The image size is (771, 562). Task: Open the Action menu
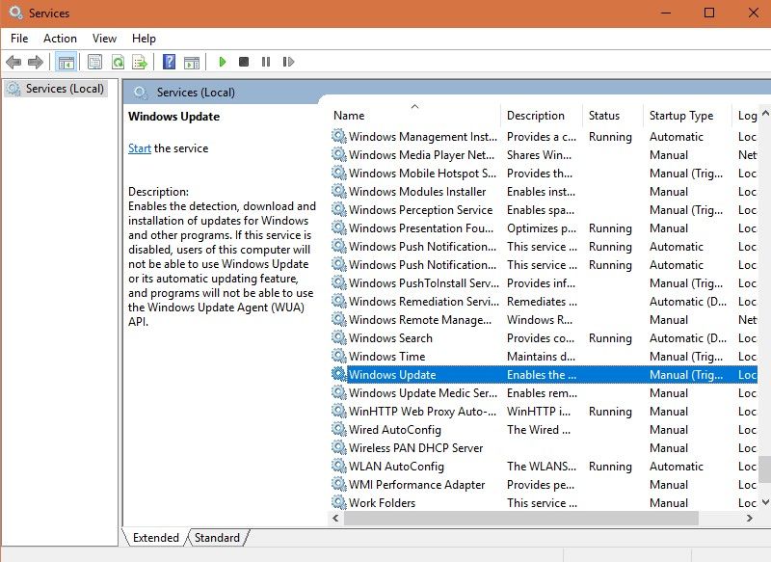point(60,39)
